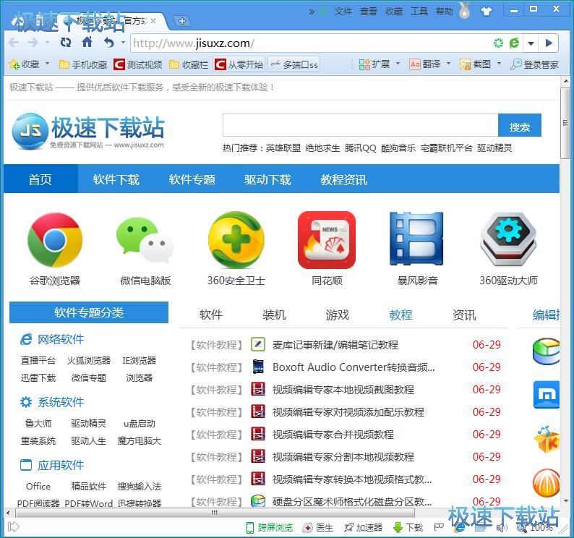This screenshot has height=538, width=574.
Task: Select the 首页 navigation tab
Action: 40,179
